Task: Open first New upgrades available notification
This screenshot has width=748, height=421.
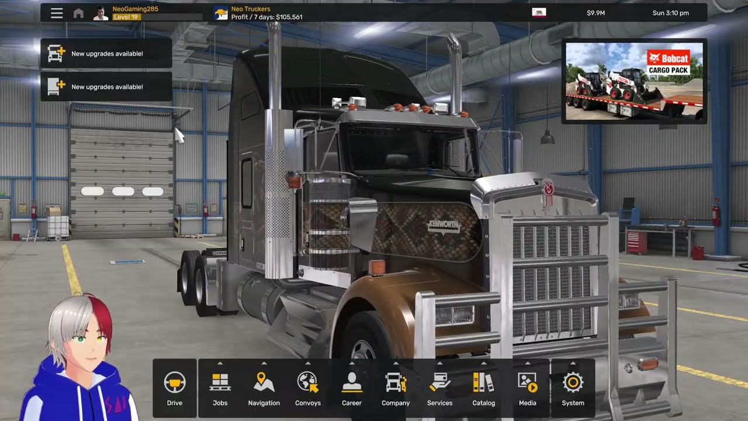Action: click(106, 53)
